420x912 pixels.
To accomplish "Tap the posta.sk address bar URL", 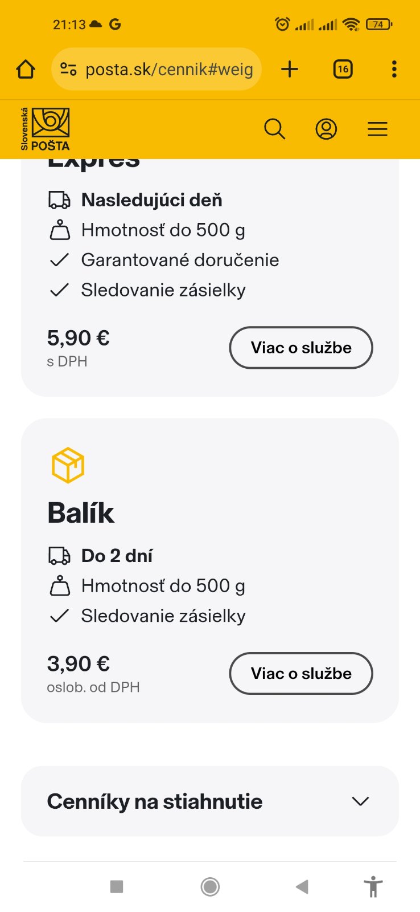I will click(169, 70).
